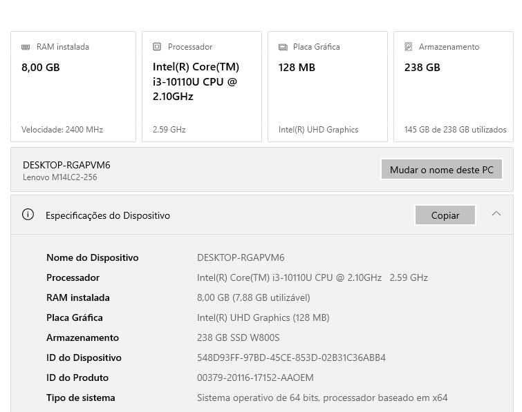Click the 8,00 GB (7,88 GB utilizável) value
The width and height of the screenshot is (522, 412).
pos(253,297)
